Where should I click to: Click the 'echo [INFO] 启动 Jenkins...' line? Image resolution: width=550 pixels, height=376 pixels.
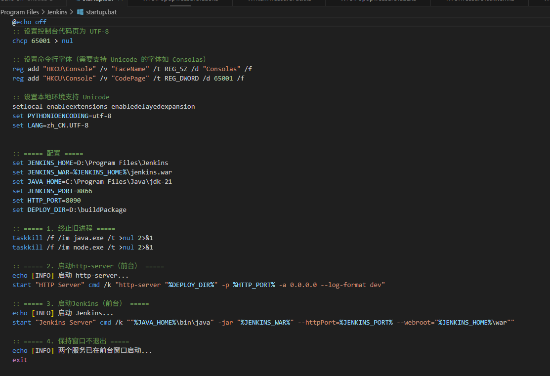[x=63, y=313]
